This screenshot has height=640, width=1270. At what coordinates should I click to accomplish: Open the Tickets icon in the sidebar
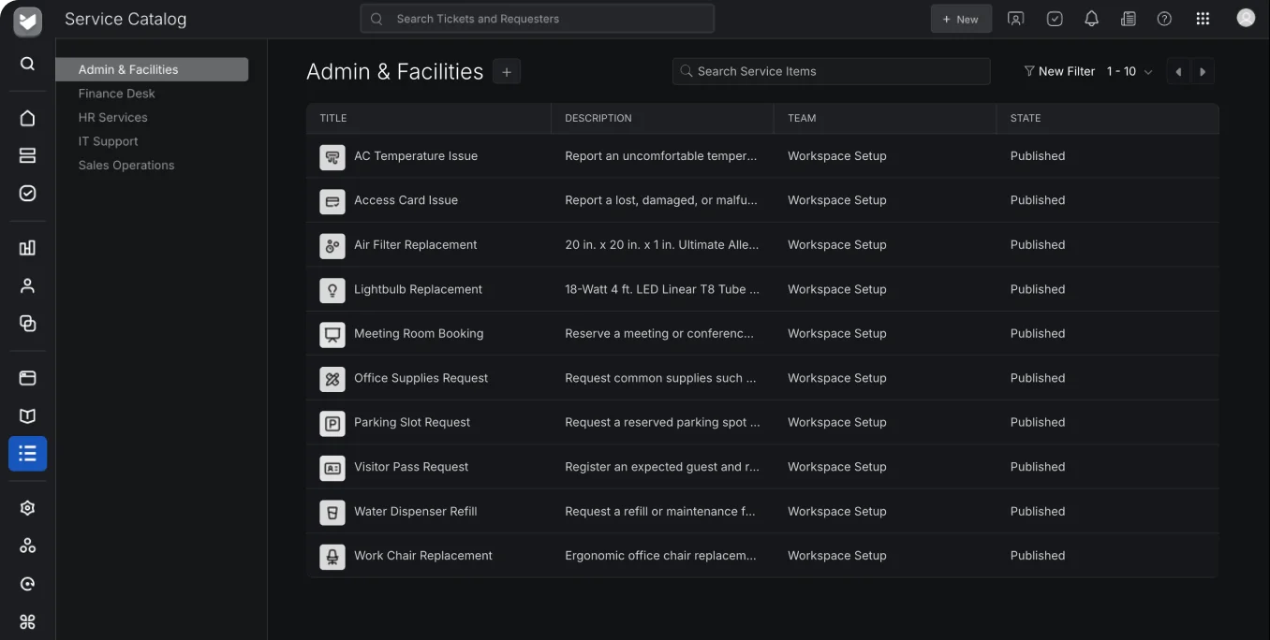coord(27,155)
